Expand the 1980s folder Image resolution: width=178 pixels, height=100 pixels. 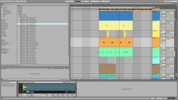coord(18,10)
